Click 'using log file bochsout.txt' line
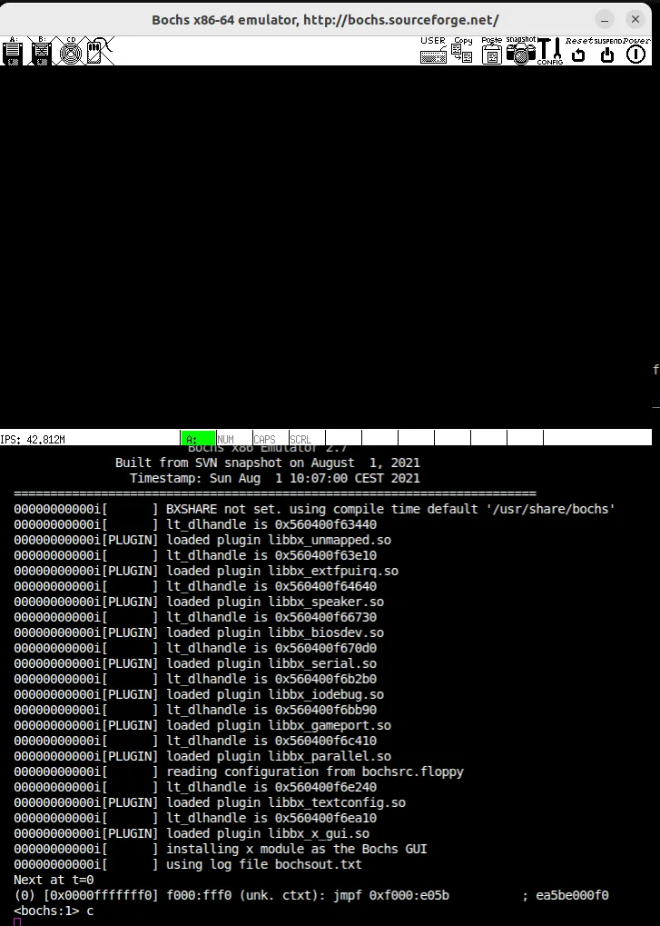The width and height of the screenshot is (660, 926). [x=188, y=864]
